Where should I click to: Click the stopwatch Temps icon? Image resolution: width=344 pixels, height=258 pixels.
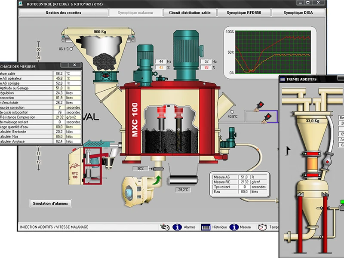coord(262,227)
